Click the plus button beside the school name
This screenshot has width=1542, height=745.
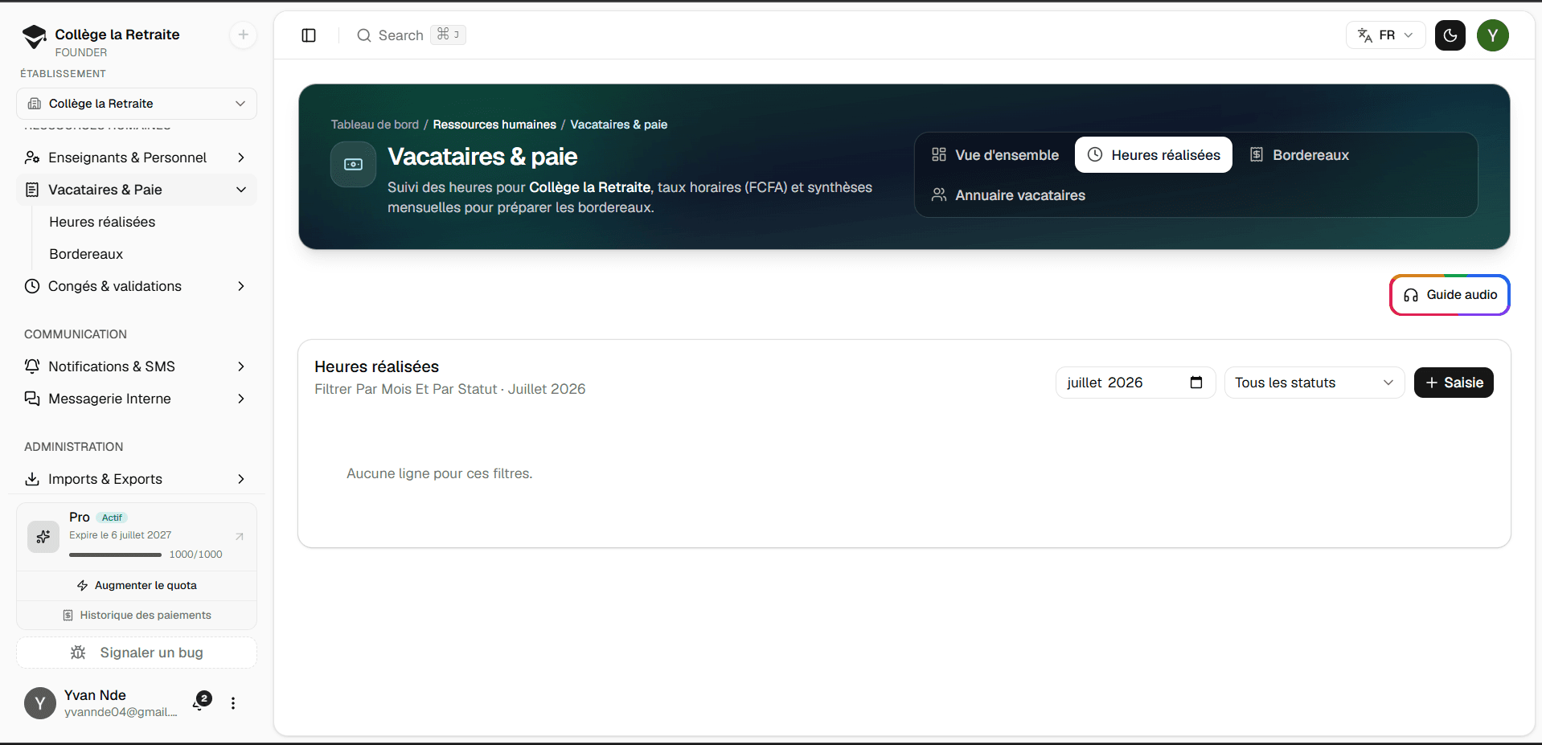(243, 35)
